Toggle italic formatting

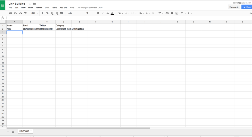point(103,13)
